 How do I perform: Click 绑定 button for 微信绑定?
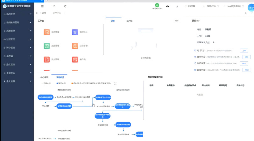point(247,57)
